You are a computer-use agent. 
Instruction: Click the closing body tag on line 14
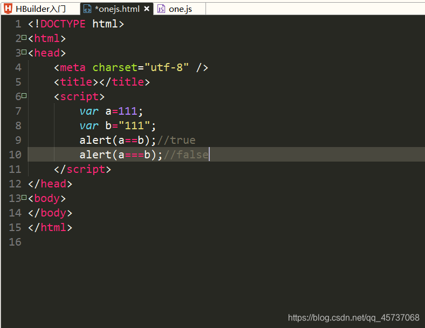[x=50, y=213]
